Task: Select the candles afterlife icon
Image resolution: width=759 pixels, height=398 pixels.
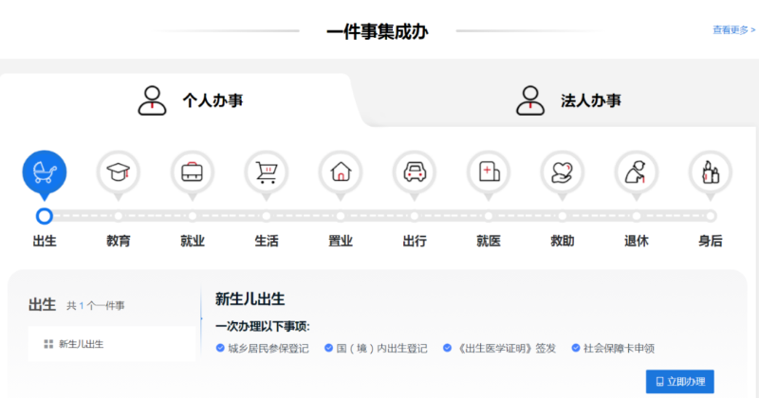Action: tap(710, 172)
